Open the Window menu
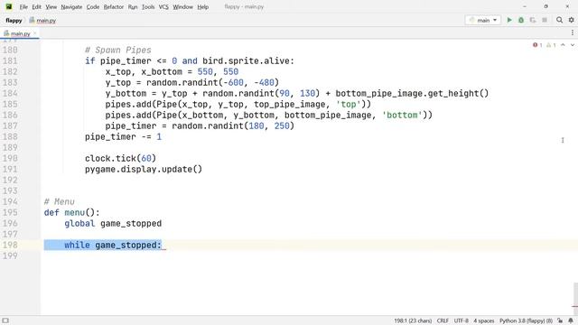The image size is (578, 325). coord(182,7)
